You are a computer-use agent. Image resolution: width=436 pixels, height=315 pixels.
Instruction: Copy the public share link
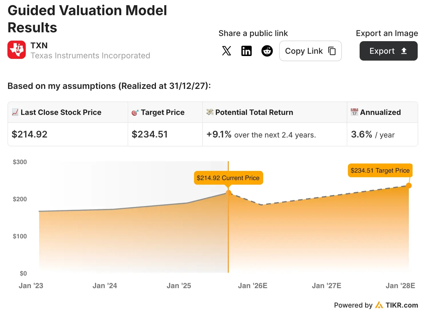coord(310,51)
